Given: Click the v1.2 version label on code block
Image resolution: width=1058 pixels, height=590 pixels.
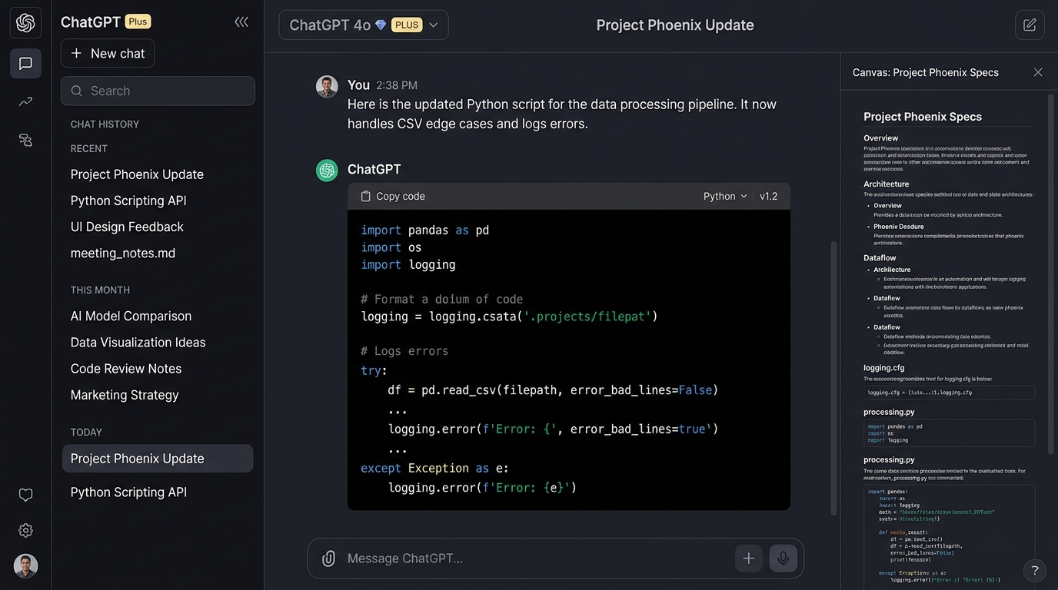Looking at the screenshot, I should coord(769,197).
